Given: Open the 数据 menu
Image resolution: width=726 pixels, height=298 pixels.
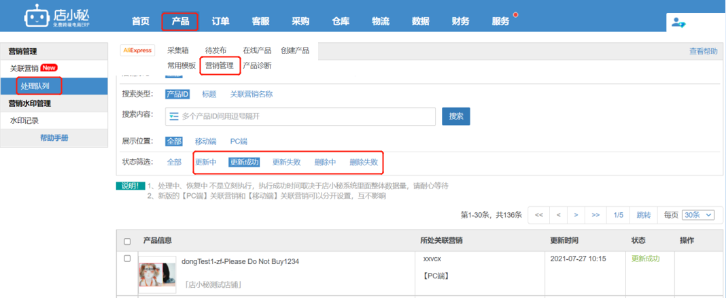Looking at the screenshot, I should 420,21.
